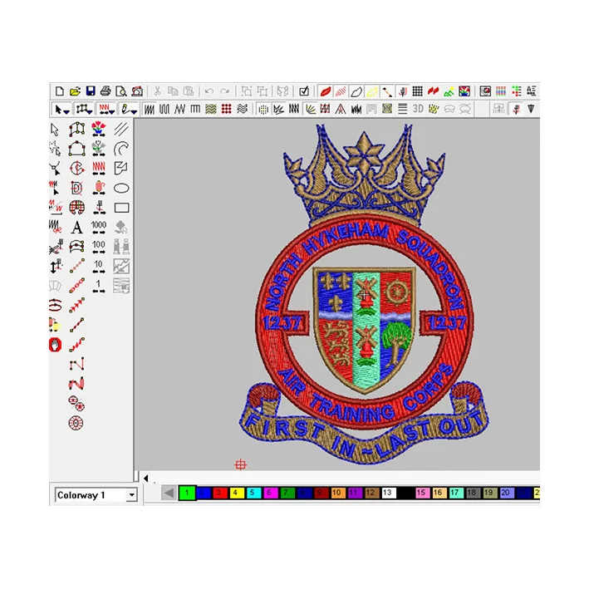Click the red lips Show Stitches icon

[326, 91]
